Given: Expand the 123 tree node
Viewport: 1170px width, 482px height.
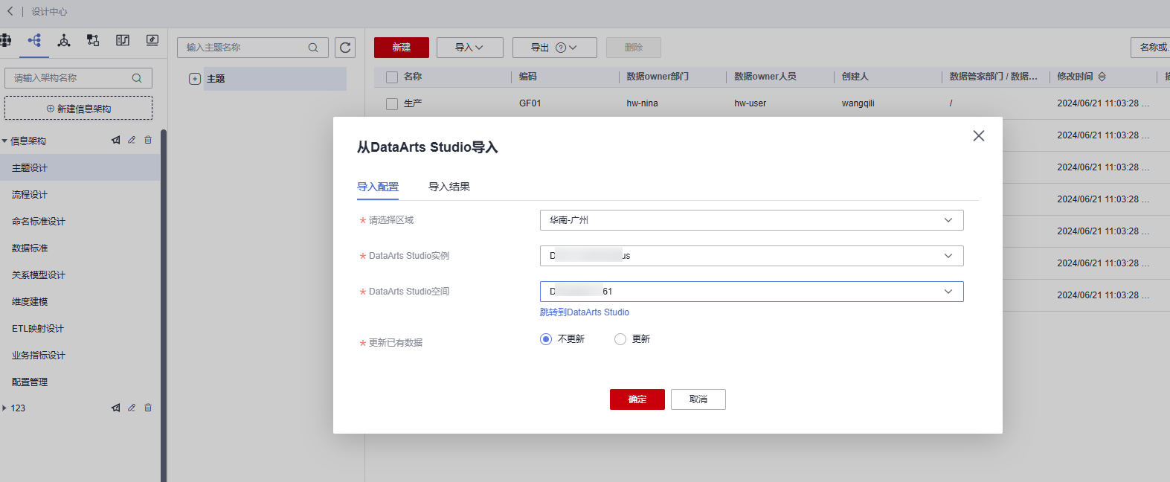Looking at the screenshot, I should [x=4, y=408].
